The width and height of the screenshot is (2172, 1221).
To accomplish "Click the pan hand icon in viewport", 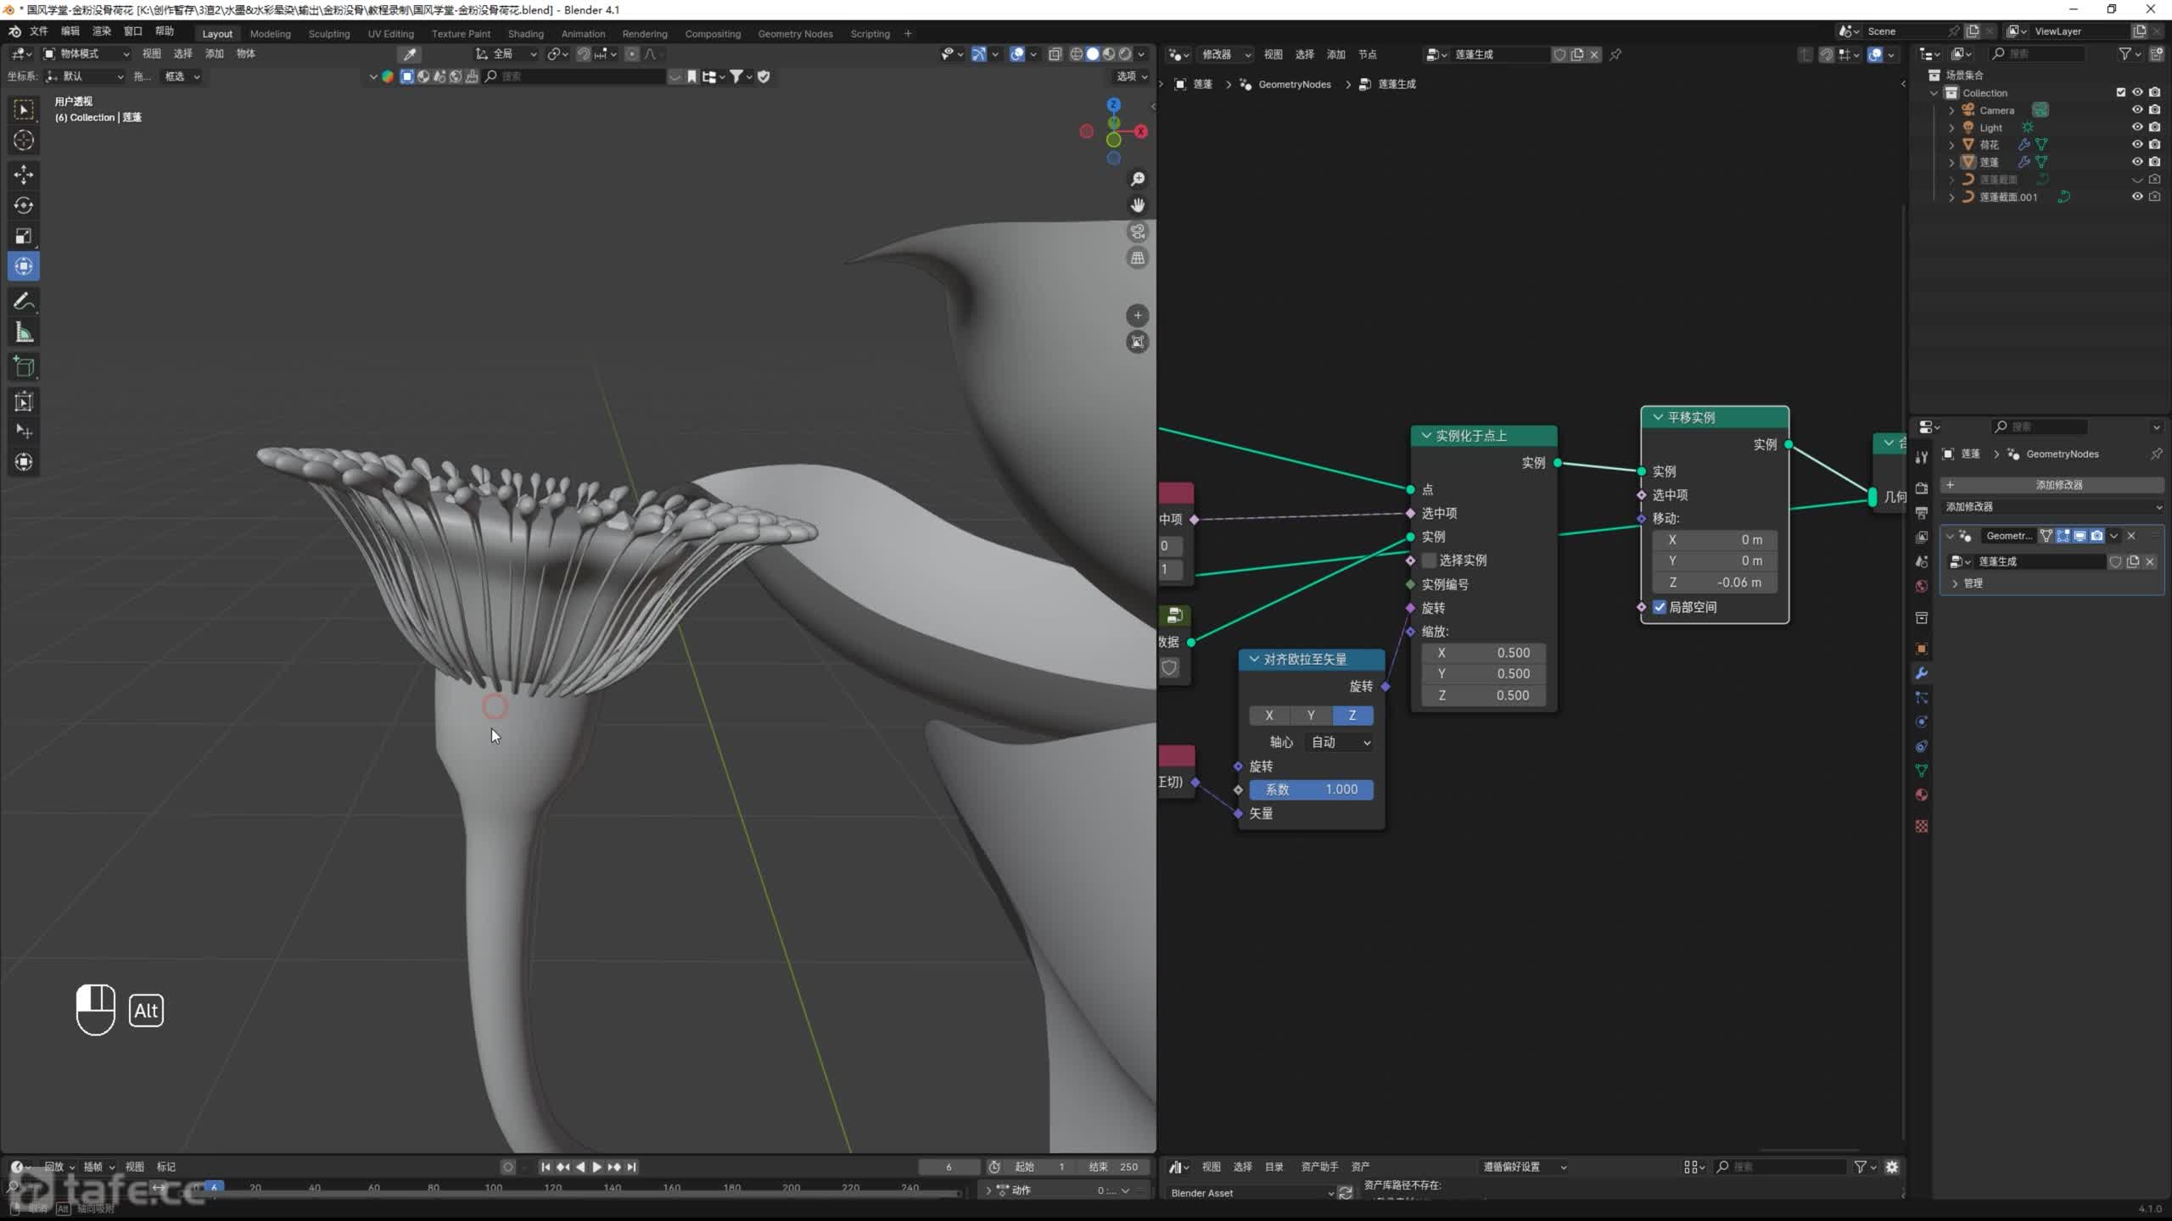I will tap(1138, 205).
